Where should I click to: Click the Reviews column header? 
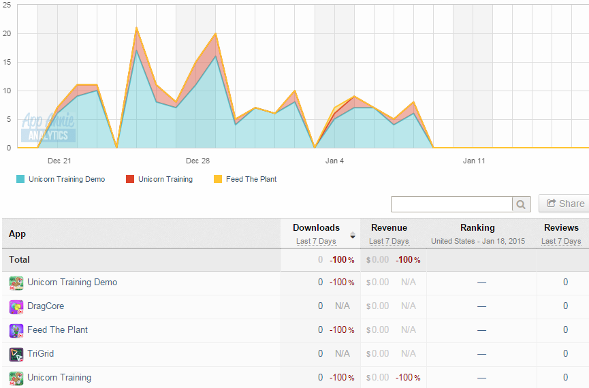[x=561, y=227]
